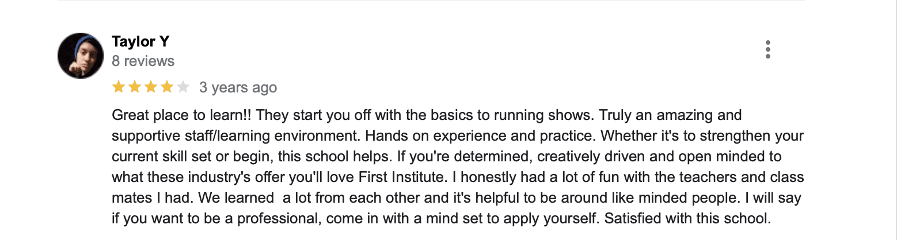The width and height of the screenshot is (897, 240).
Task: Click the third gold rating star
Action: 151,87
